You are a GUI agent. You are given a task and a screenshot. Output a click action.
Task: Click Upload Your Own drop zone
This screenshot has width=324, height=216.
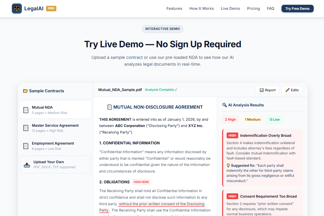pyautogui.click(x=55, y=164)
